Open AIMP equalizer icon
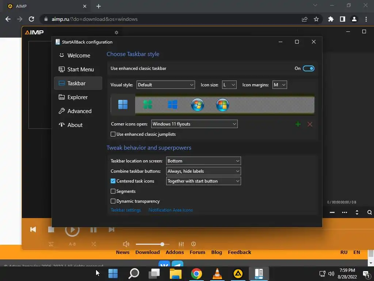This screenshot has height=281, width=374. point(181,244)
